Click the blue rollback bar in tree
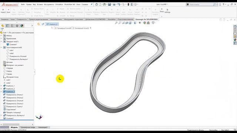This screenshot has width=237, height=133. point(17,120)
